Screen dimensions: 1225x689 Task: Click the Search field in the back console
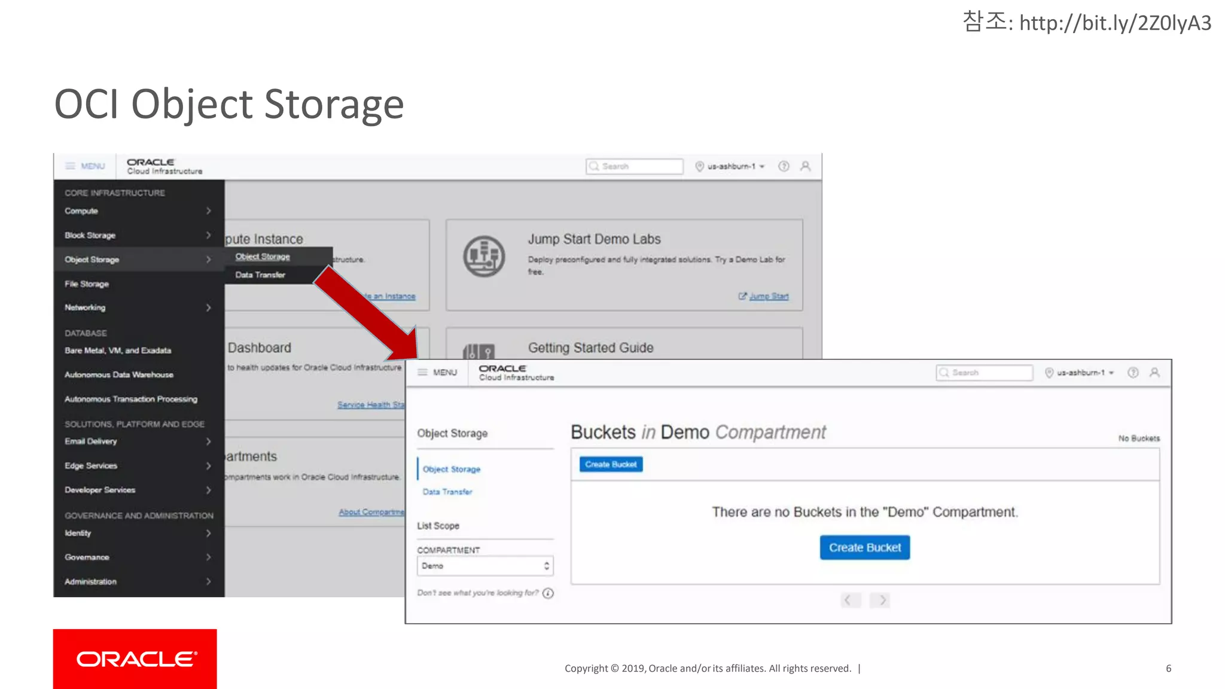click(x=635, y=166)
